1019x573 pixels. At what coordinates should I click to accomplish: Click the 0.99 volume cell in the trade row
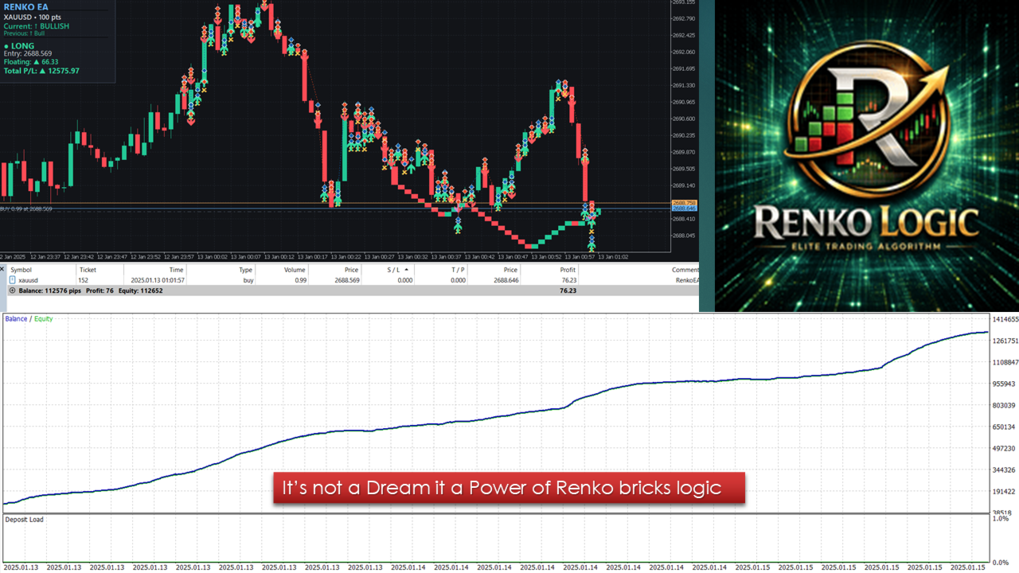pyautogui.click(x=301, y=280)
